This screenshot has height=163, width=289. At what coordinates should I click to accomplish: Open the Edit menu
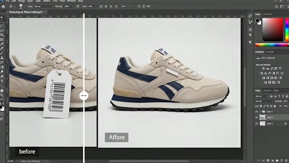click(x=14, y=1)
